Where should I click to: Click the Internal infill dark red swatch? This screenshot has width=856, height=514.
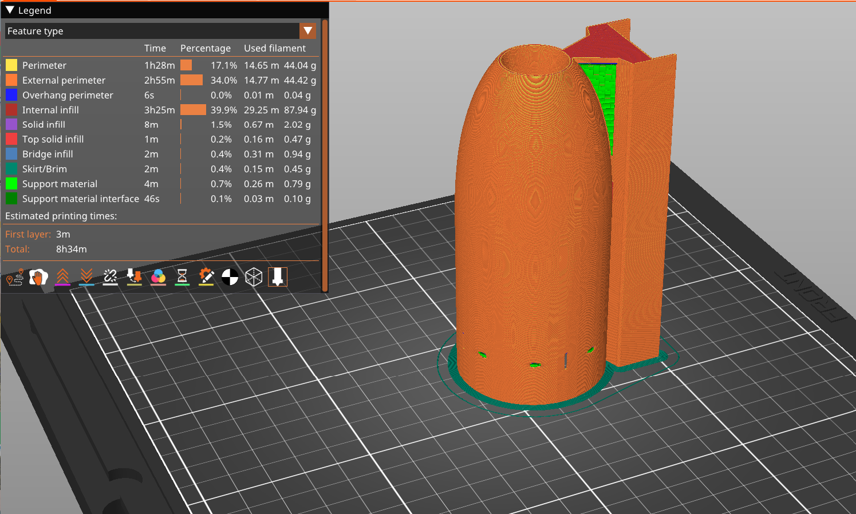11,110
